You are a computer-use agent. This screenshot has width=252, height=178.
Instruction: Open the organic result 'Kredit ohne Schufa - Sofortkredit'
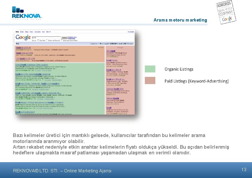37,84
